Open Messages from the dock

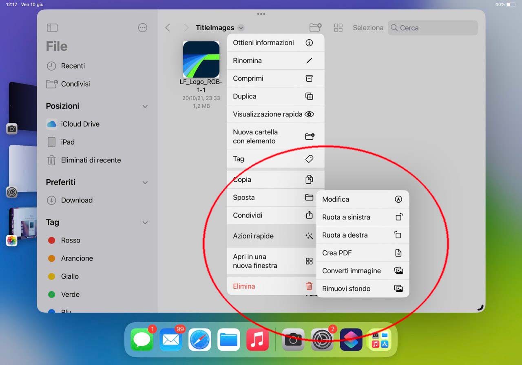[142, 340]
